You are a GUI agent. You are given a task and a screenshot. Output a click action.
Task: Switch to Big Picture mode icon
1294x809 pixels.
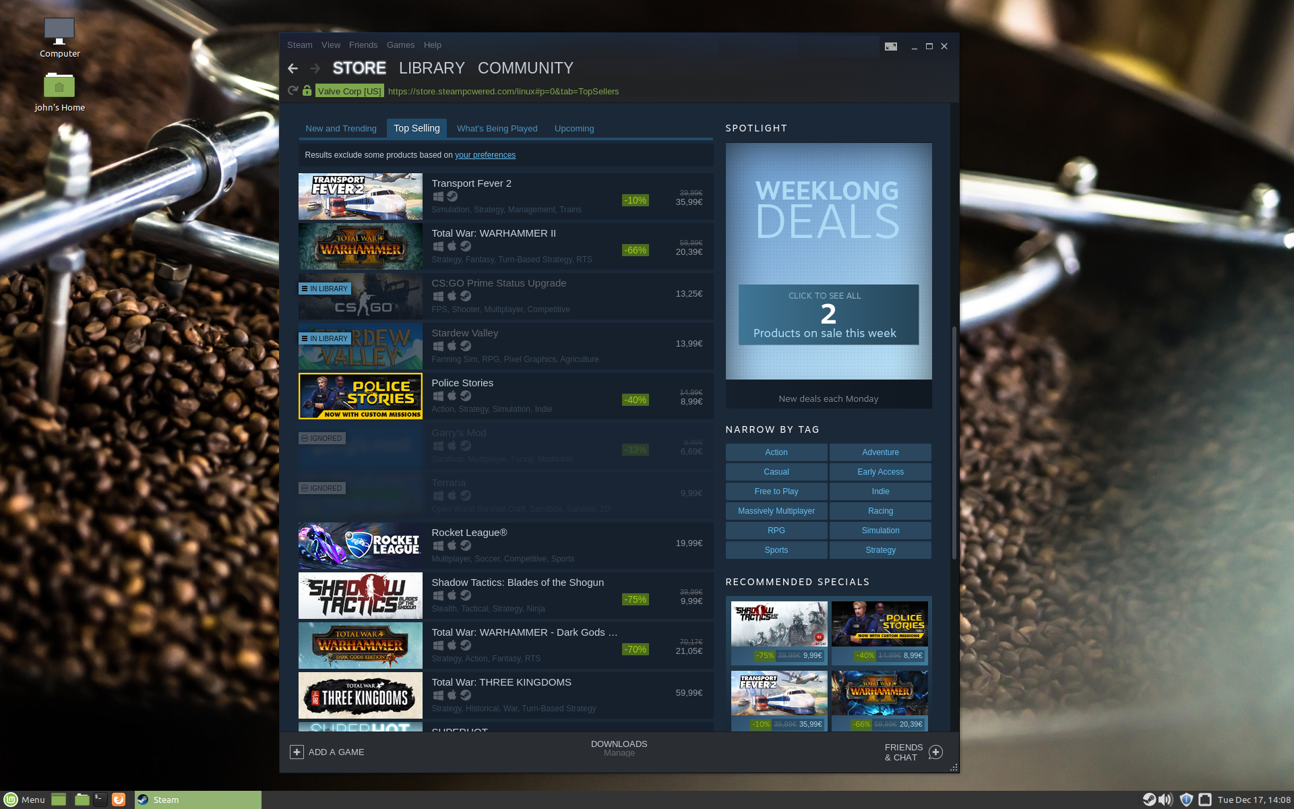coord(891,47)
